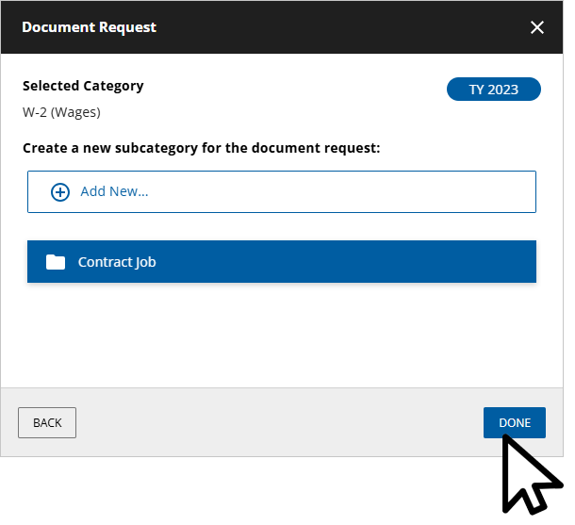Click the "Add New..." text

114,191
